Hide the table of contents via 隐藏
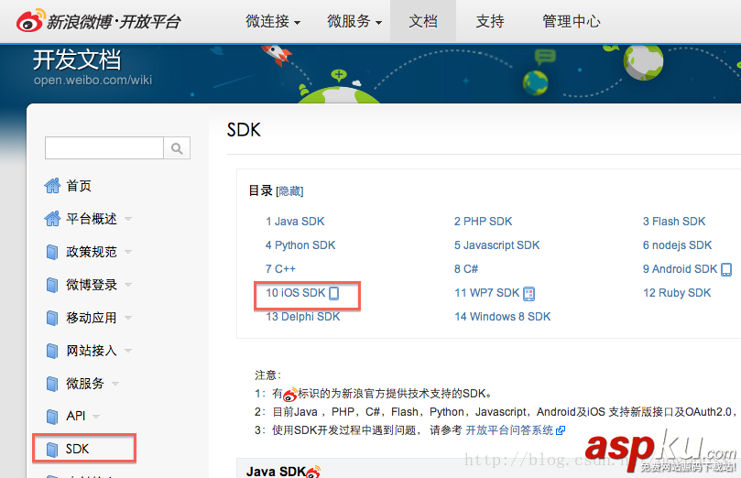741x478 pixels. coord(289,191)
